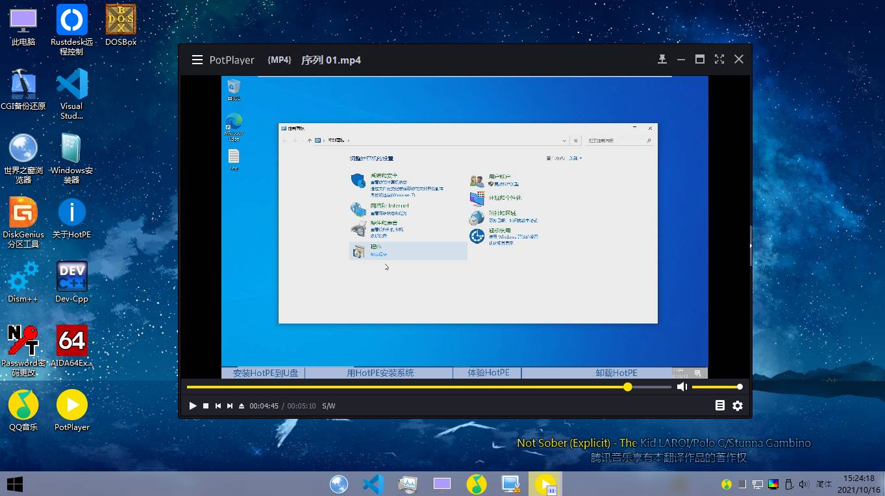
Task: Toggle fullscreen mode in PotPlayer
Action: point(719,59)
